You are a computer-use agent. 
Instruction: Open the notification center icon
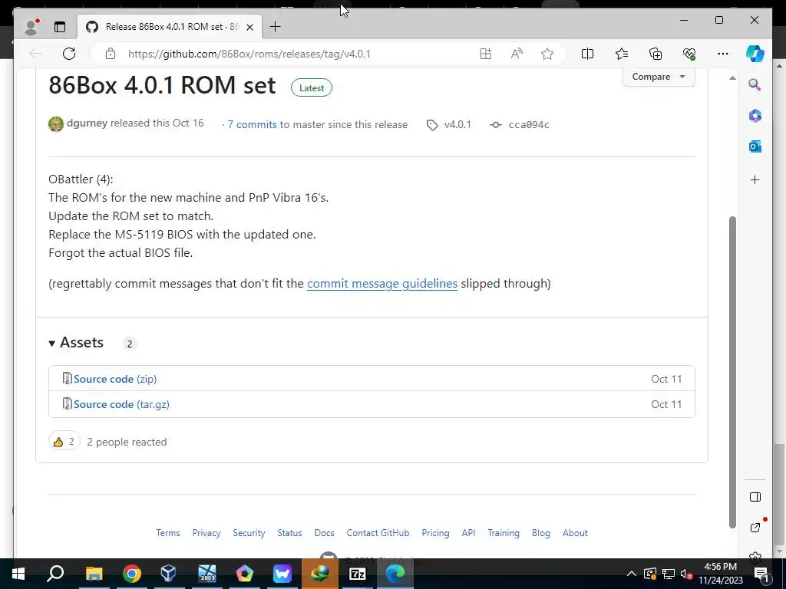pos(761,574)
